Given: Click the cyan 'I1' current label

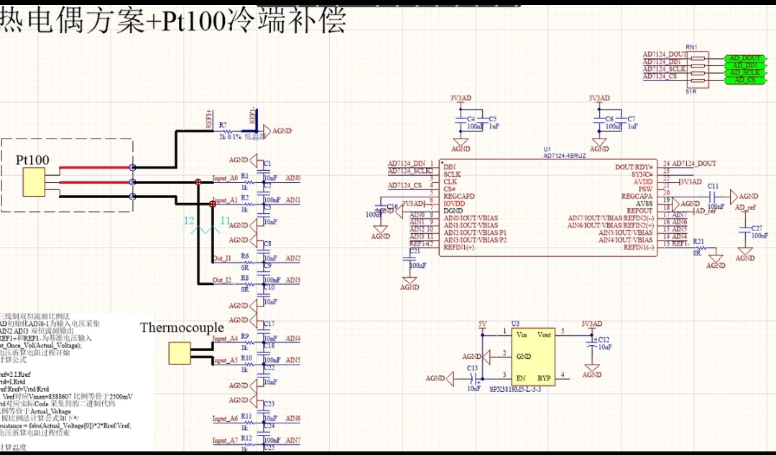Looking at the screenshot, I should (x=226, y=220).
